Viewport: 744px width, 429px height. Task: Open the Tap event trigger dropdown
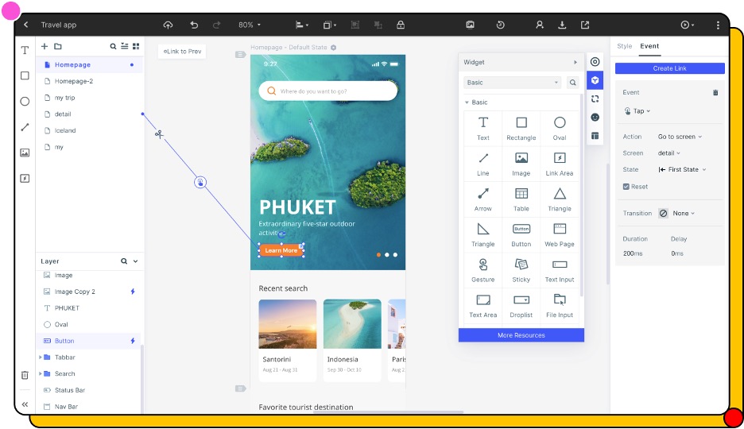[637, 111]
